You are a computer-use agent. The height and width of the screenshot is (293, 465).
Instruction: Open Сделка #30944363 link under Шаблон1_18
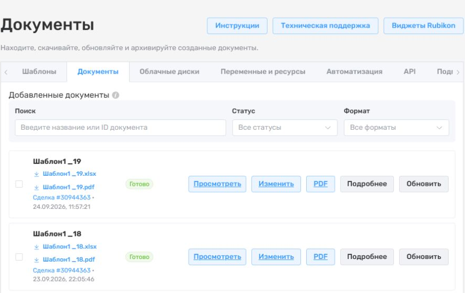tap(62, 271)
